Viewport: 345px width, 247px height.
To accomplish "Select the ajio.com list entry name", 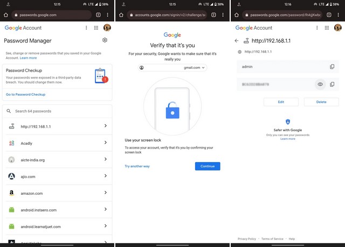I will coord(28,177).
